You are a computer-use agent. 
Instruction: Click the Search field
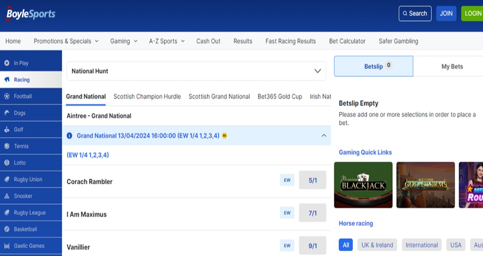pos(415,13)
